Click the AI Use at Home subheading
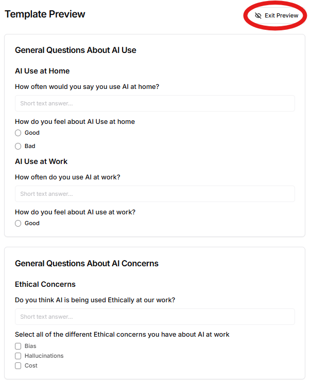 (42, 71)
